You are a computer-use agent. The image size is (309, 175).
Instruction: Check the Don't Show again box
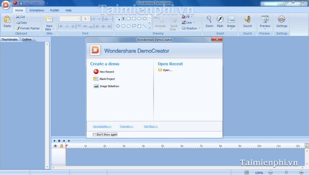coord(94,135)
